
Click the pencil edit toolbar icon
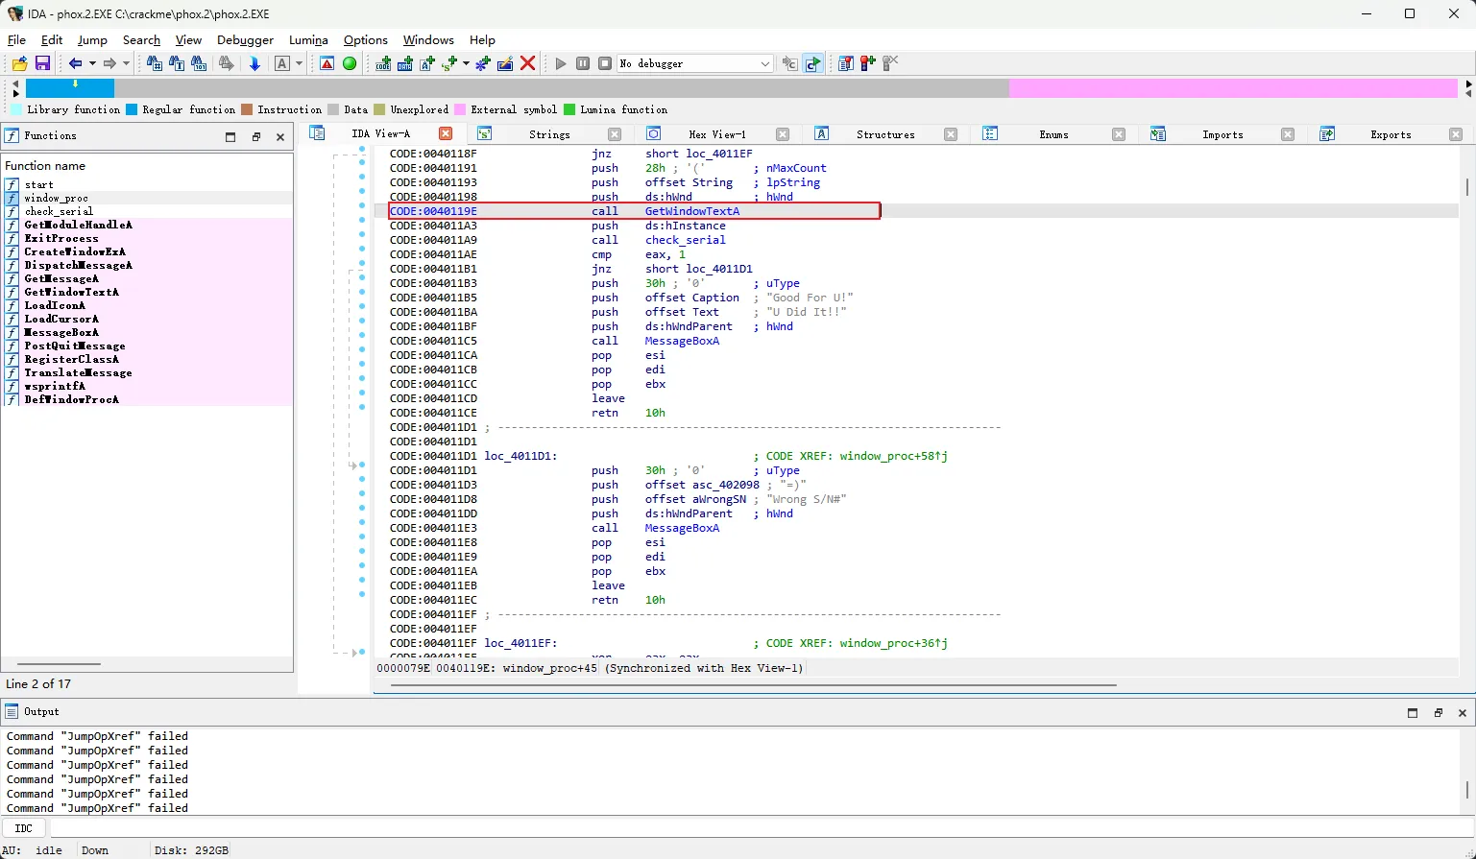tap(505, 63)
